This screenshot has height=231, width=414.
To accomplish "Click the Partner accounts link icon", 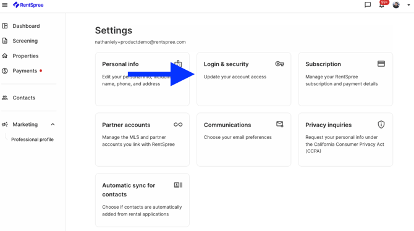I will [x=178, y=125].
